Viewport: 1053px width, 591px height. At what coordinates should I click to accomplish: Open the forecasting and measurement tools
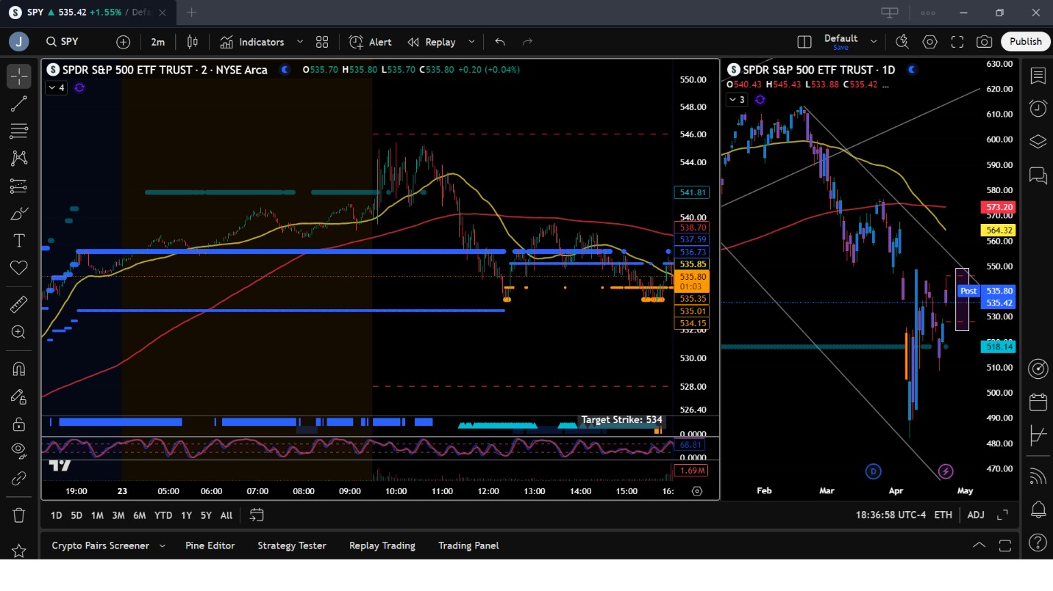[19, 186]
